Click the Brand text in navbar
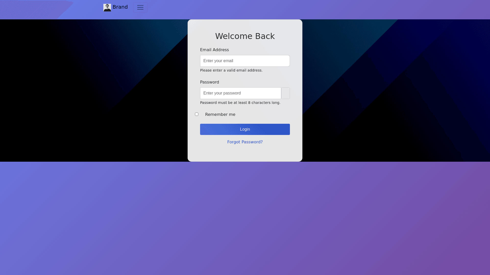The height and width of the screenshot is (275, 490). point(120,7)
